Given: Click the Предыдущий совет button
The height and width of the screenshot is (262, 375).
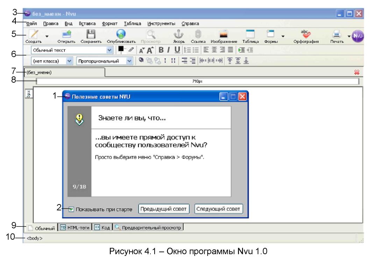Looking at the screenshot, I should (x=164, y=209).
